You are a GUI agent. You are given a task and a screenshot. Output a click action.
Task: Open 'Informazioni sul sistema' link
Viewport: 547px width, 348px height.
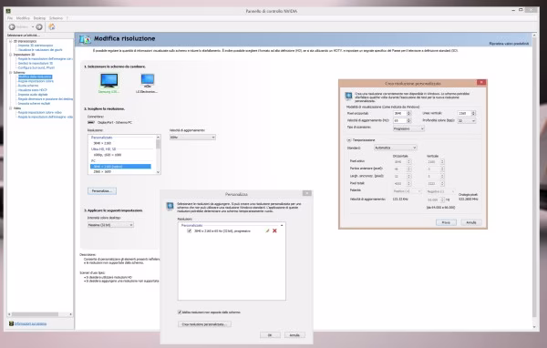click(30, 323)
